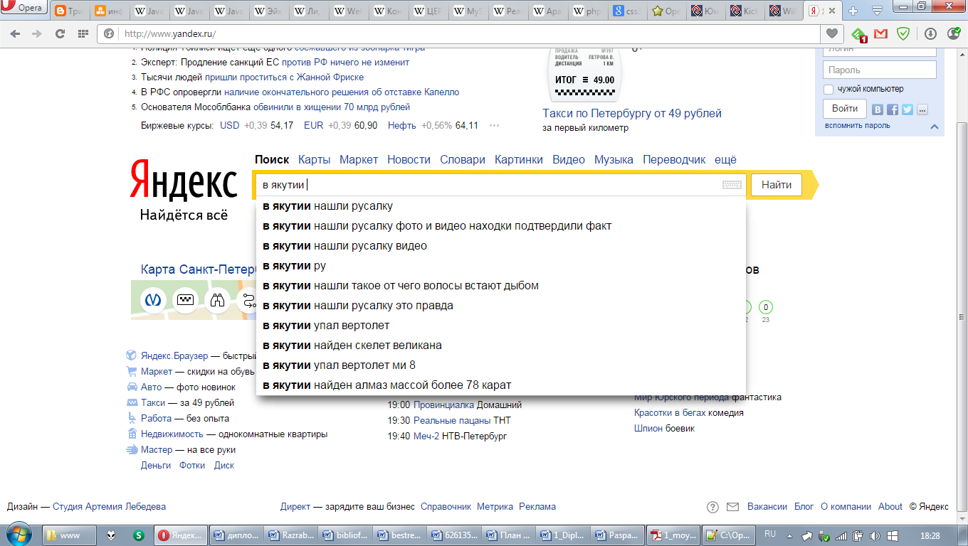Click the browser Back arrow
968x546 pixels.
pyautogui.click(x=15, y=33)
